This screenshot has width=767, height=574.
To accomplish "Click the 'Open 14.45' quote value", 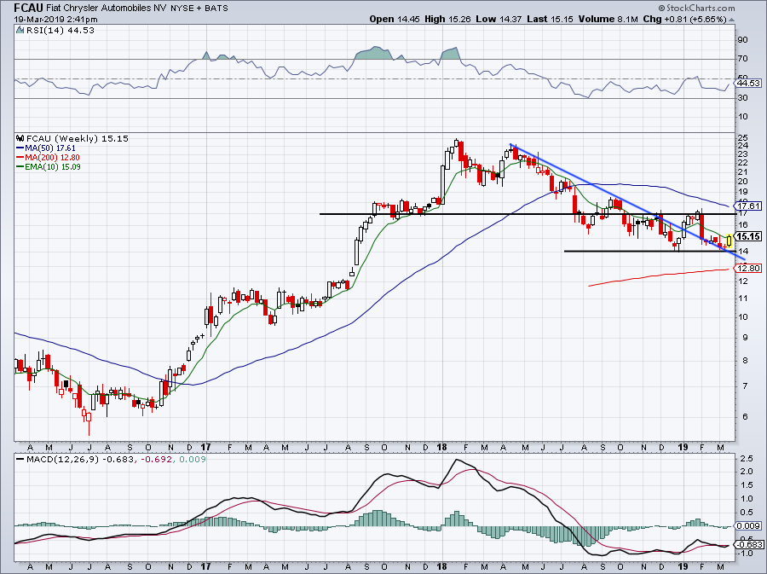I will 395,19.
